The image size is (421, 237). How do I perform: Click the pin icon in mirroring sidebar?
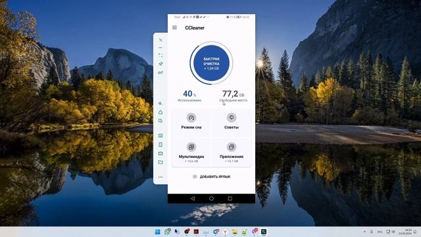(161, 64)
